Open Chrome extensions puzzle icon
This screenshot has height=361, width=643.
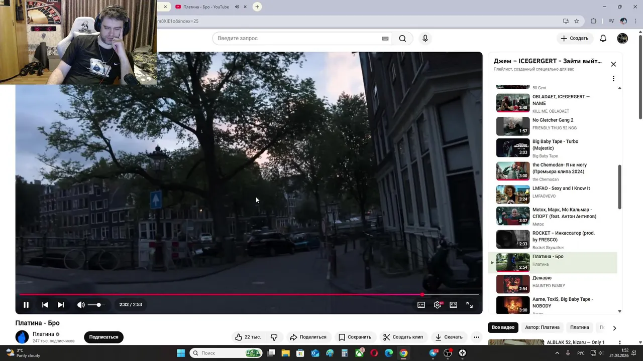coord(594,21)
